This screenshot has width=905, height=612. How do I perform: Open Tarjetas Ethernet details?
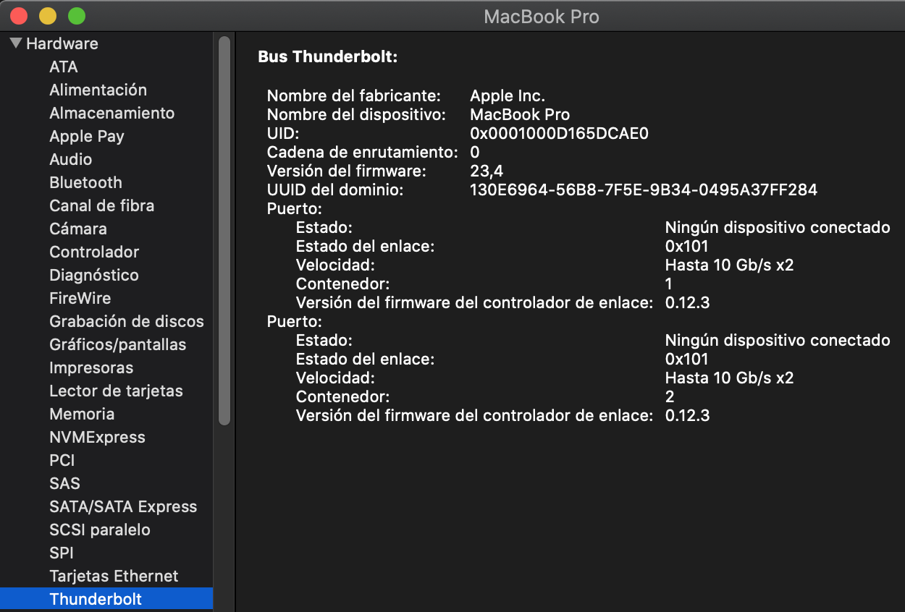click(114, 576)
